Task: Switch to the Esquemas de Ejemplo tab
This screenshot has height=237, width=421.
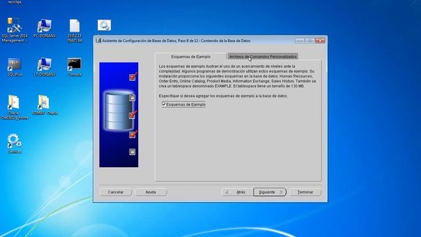Action: pos(191,57)
